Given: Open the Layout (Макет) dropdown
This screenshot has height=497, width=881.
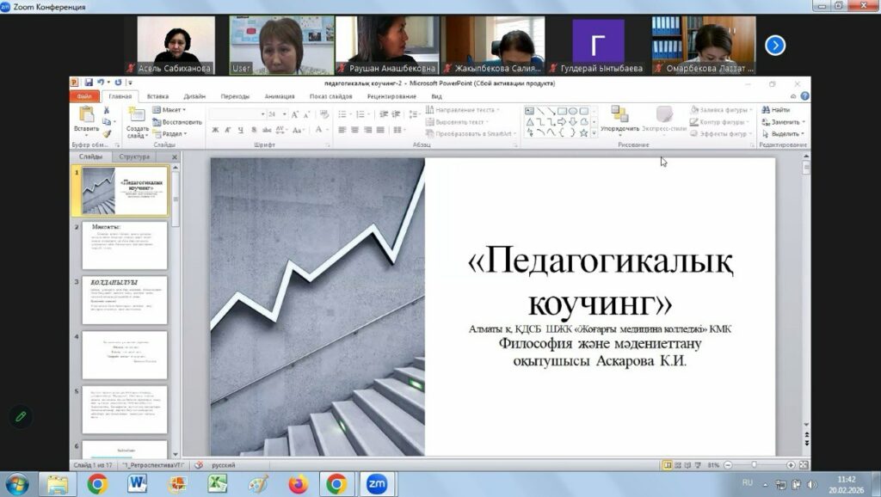Looking at the screenshot, I should [x=172, y=110].
